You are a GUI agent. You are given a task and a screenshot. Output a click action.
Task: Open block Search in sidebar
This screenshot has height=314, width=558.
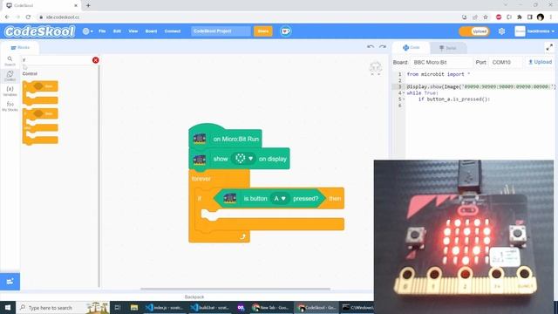click(x=10, y=61)
